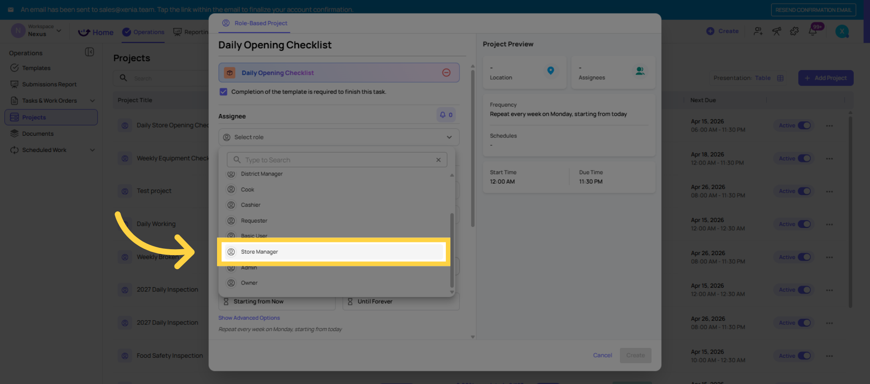Open the Until Forever date picker

pyautogui.click(x=401, y=302)
